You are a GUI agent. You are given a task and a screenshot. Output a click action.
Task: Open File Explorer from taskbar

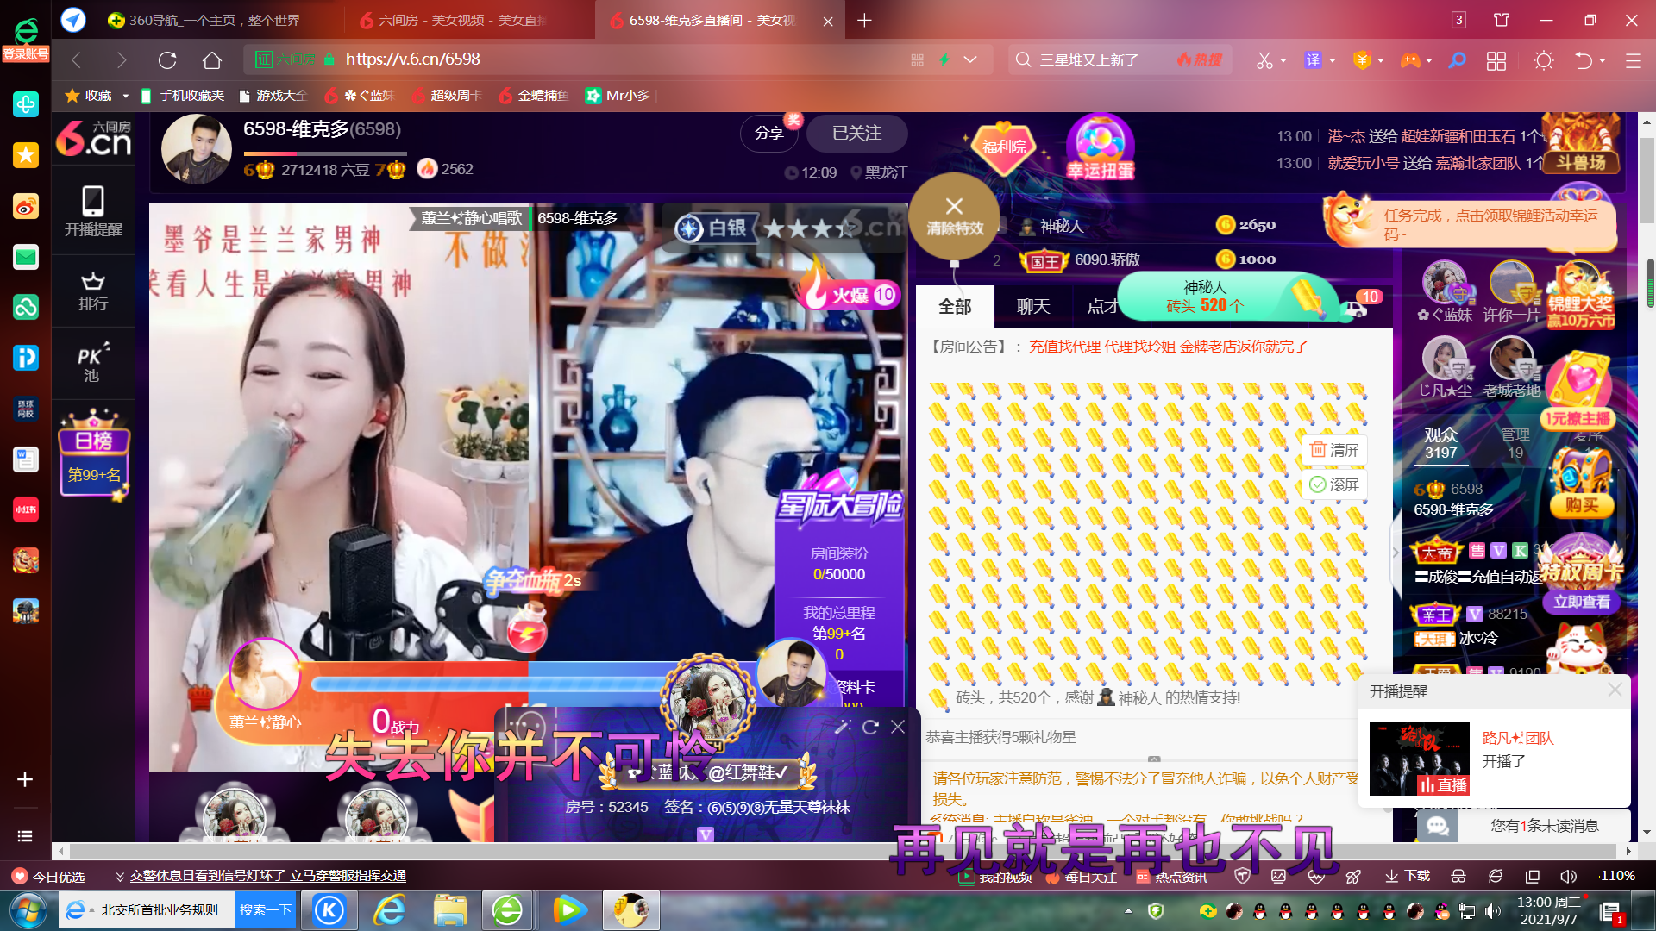pos(450,910)
